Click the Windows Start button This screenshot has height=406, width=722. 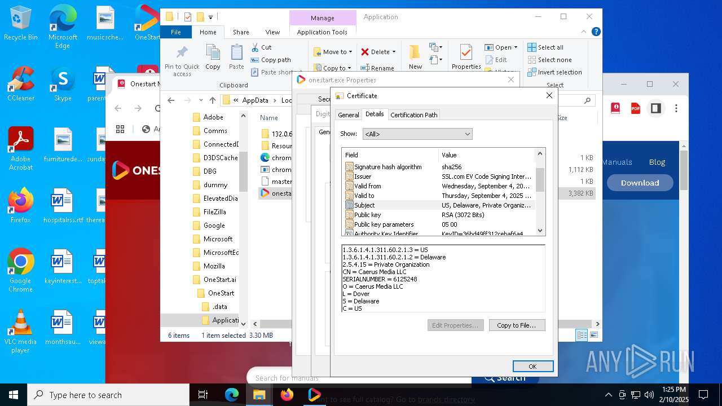click(x=13, y=395)
